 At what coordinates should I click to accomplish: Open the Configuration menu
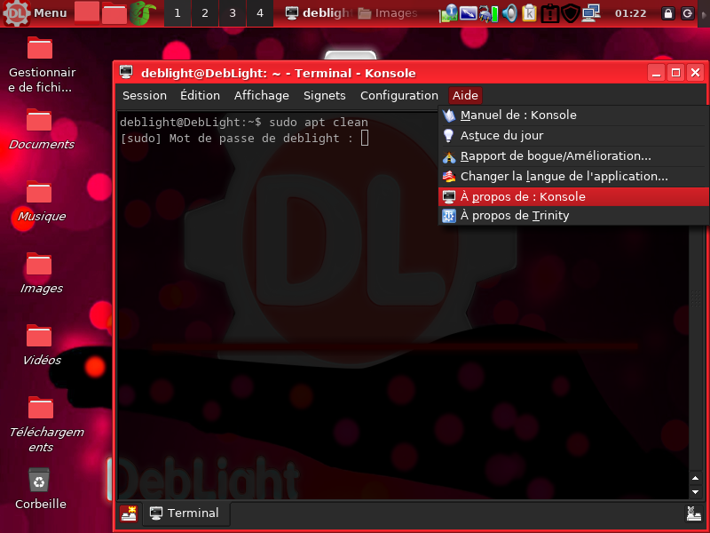coord(398,96)
